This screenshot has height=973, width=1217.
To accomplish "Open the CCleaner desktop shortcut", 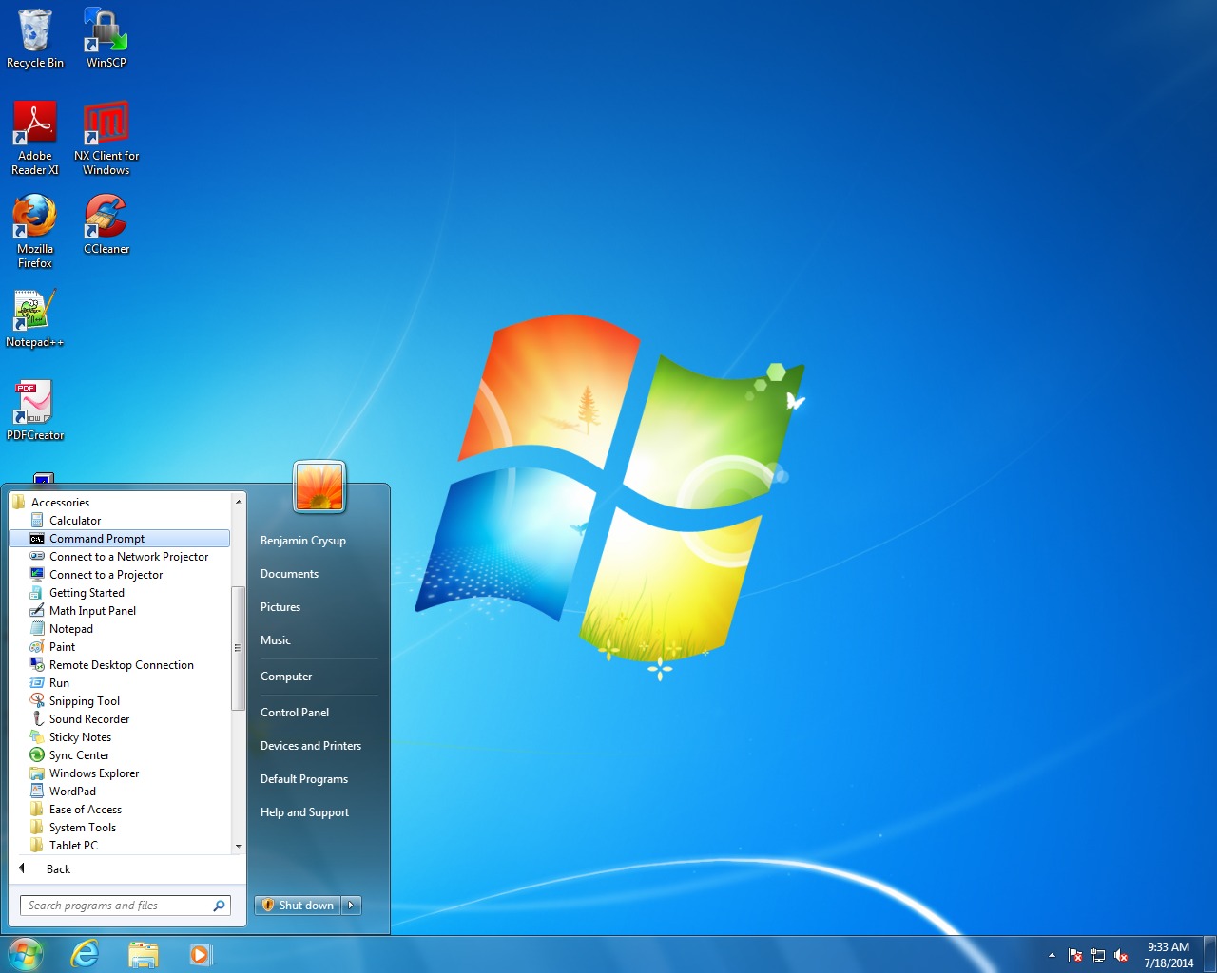I will coord(106,224).
